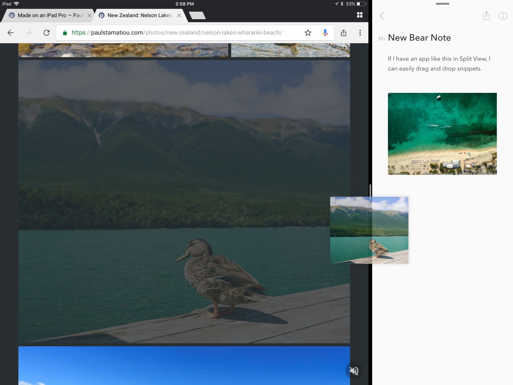
Task: Bookmark page with star icon
Action: [308, 33]
